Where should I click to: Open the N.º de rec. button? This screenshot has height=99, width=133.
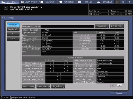click(x=117, y=26)
